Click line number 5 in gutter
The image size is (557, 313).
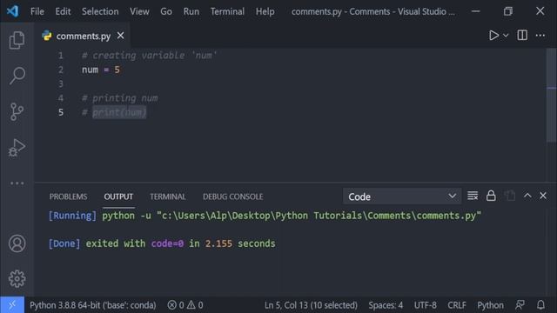61,112
